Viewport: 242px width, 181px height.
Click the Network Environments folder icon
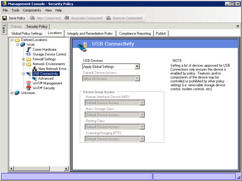click(29, 64)
